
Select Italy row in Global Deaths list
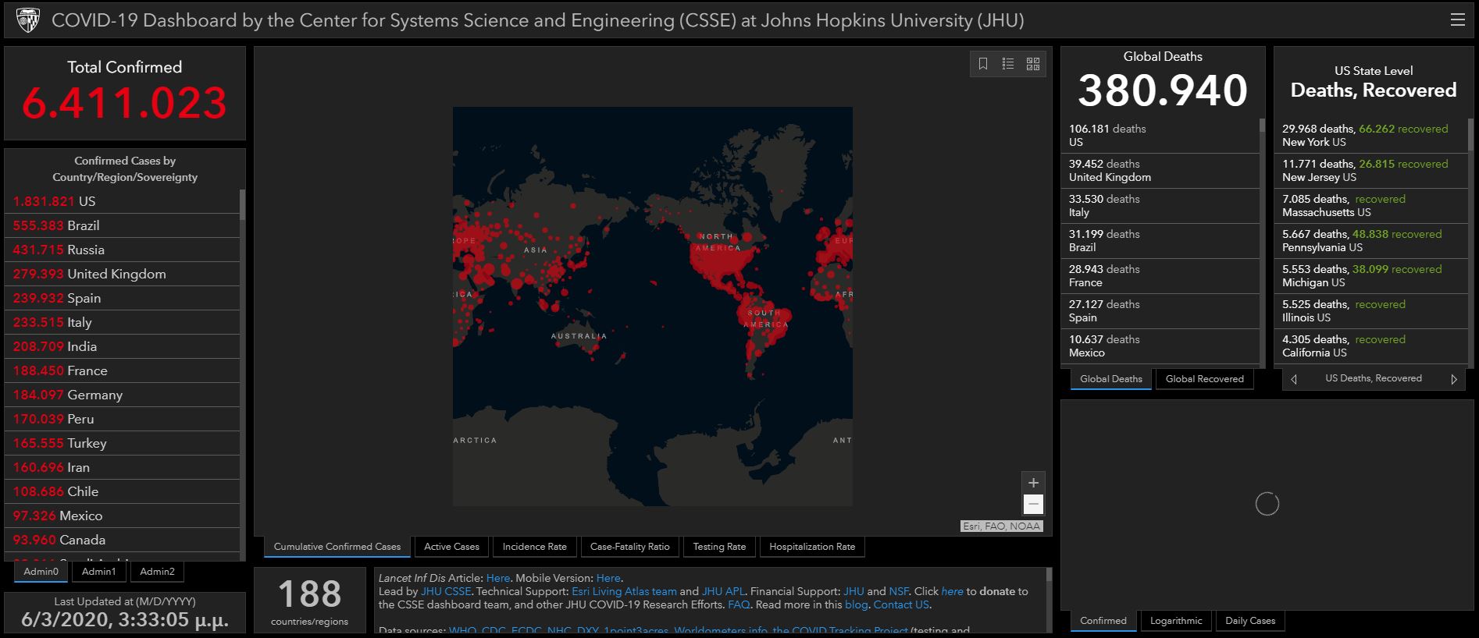pyautogui.click(x=1160, y=206)
